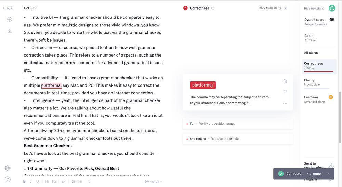Create a new document with the plus icon

click(10, 19)
